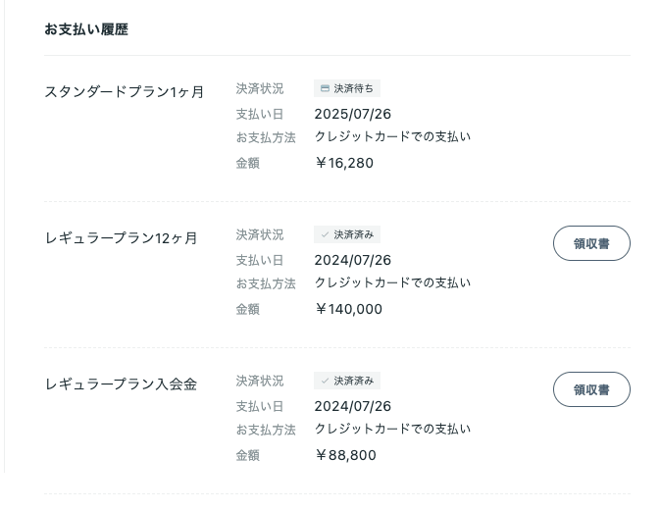This screenshot has height=511, width=661.
Task: Click the 2024/07/26 date for レギュラープラン入会金
Action: tap(352, 406)
